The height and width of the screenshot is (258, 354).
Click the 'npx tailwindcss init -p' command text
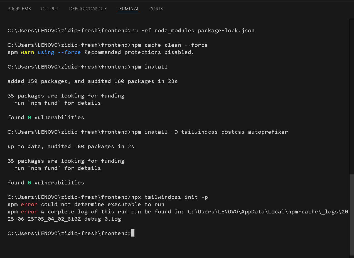pos(169,197)
